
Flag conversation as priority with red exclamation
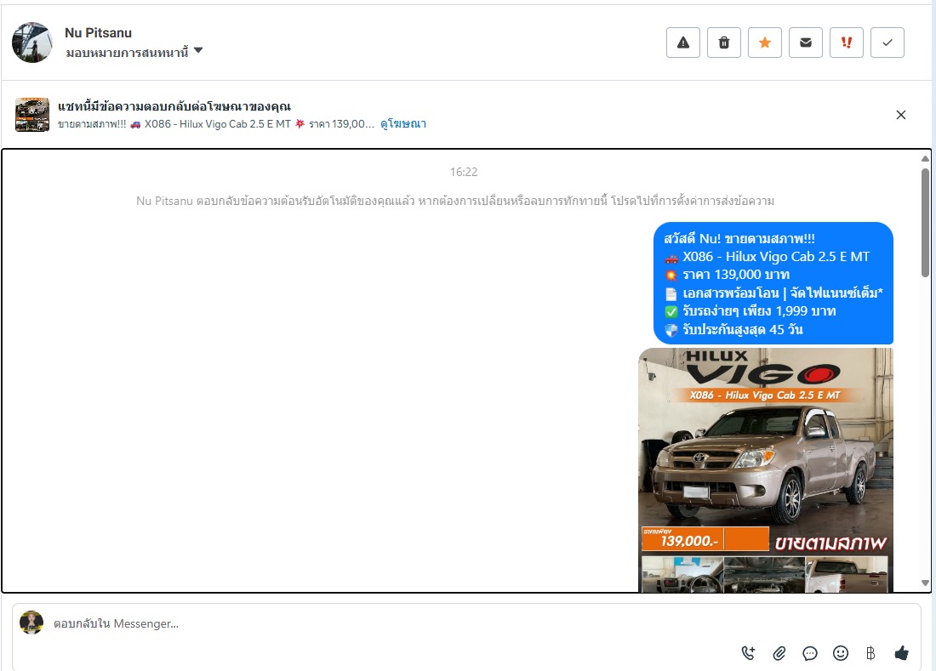(x=847, y=43)
